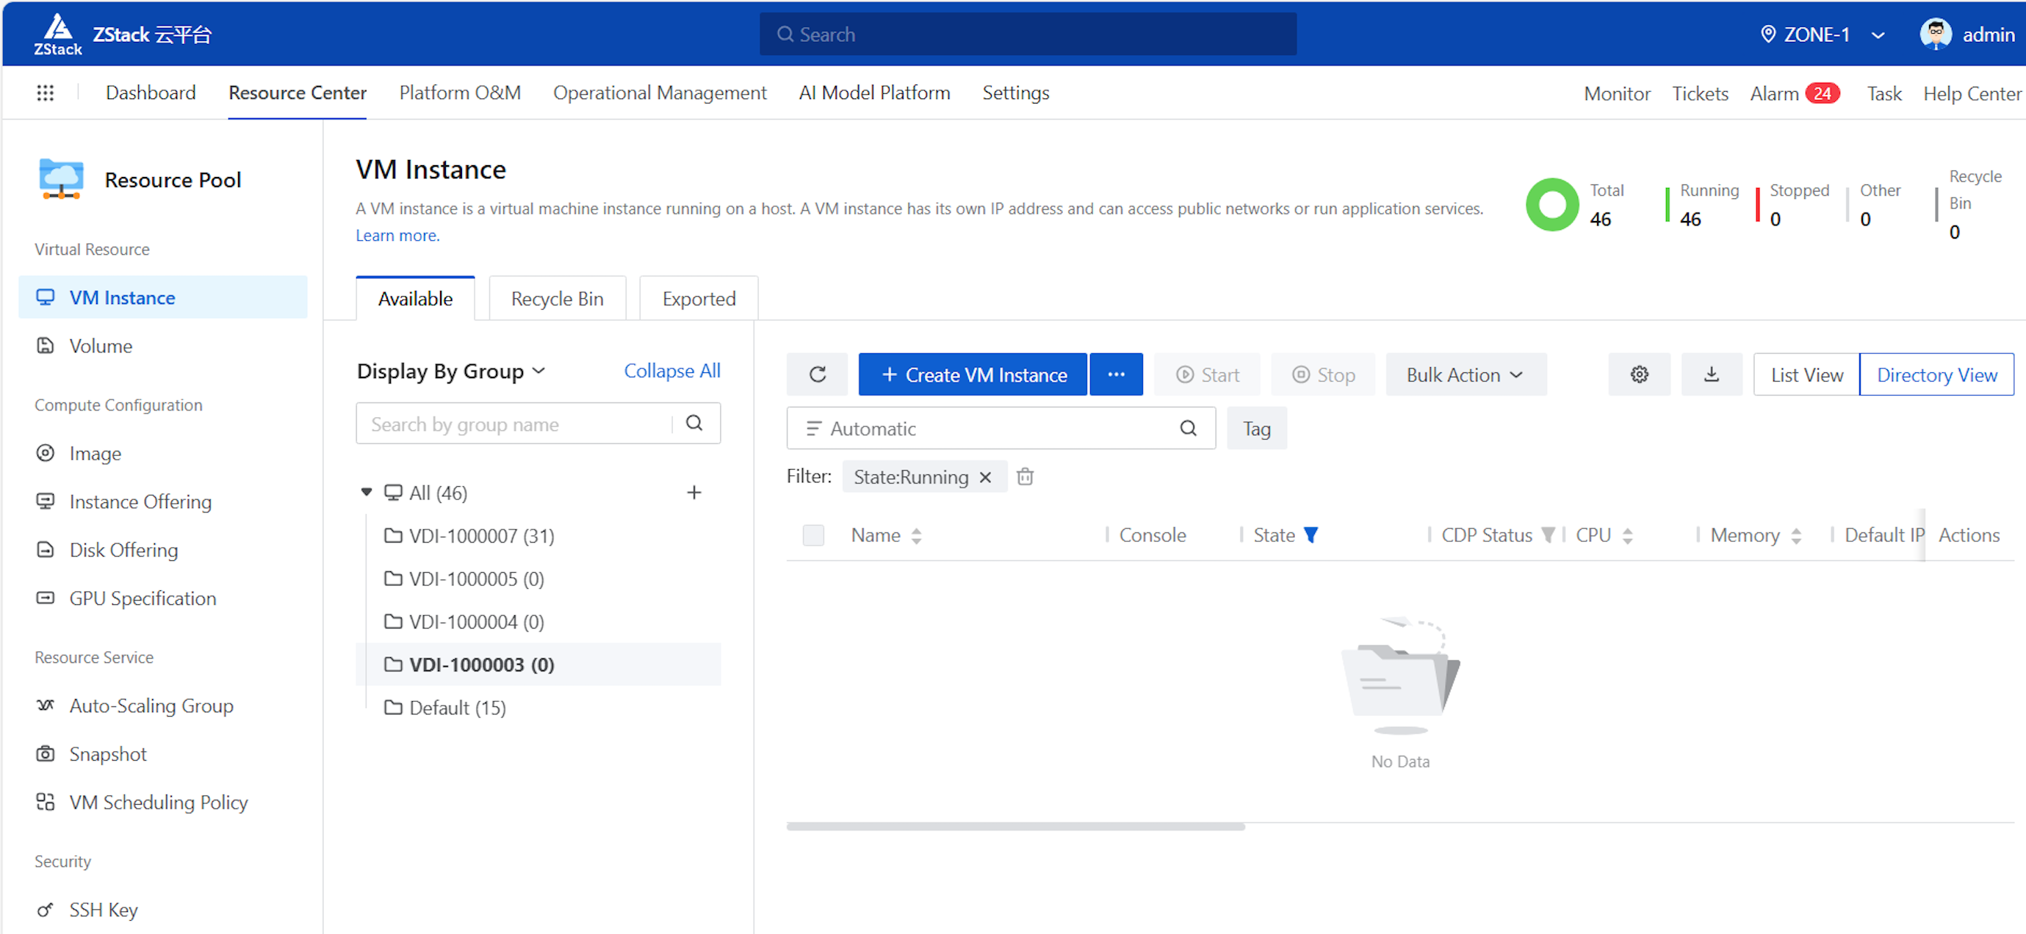Open the app grid launcher icon

(45, 93)
